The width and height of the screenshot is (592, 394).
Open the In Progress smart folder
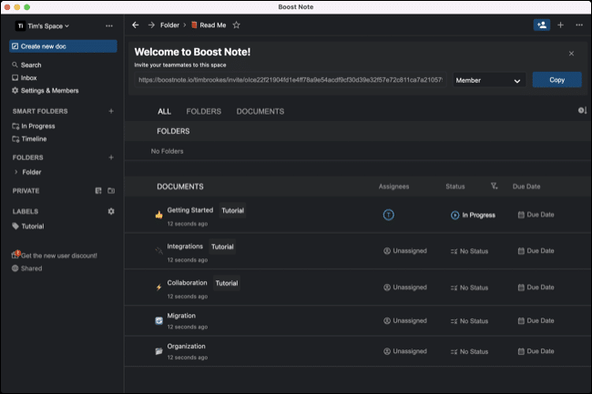pyautogui.click(x=34, y=126)
